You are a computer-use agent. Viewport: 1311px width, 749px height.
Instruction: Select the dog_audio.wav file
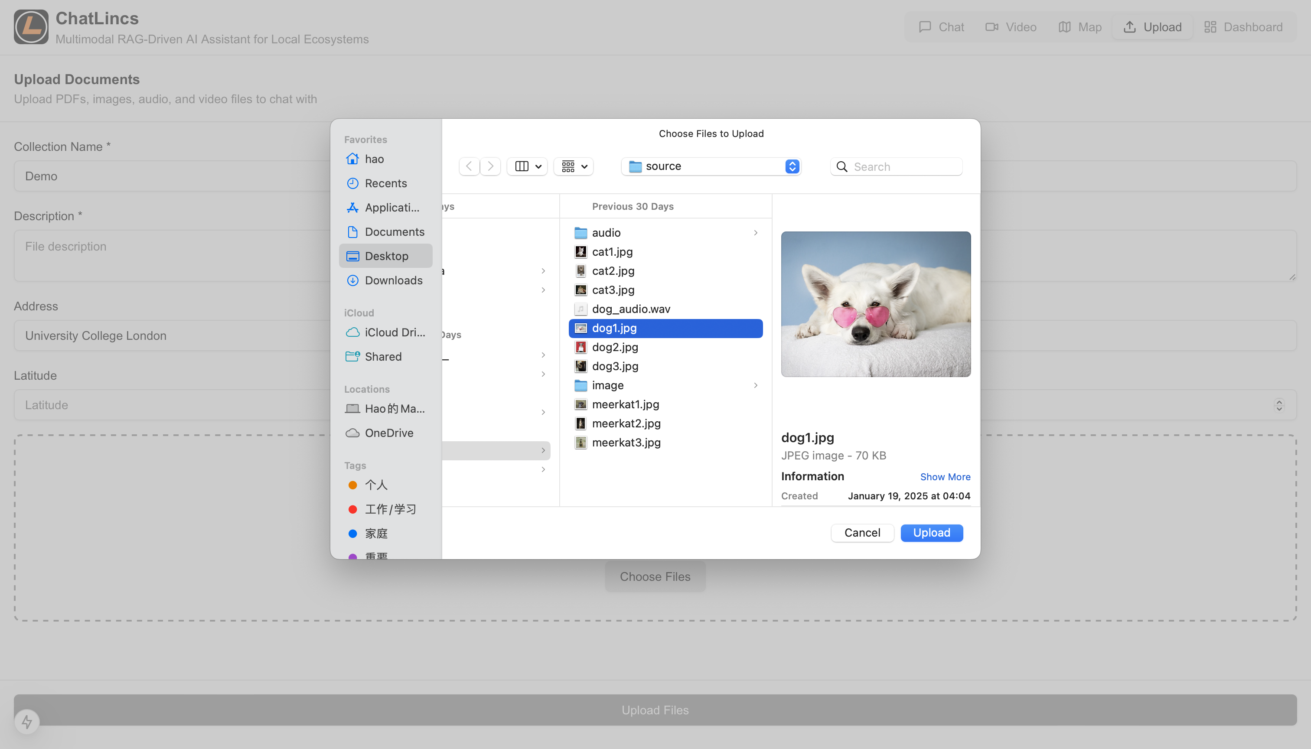631,309
